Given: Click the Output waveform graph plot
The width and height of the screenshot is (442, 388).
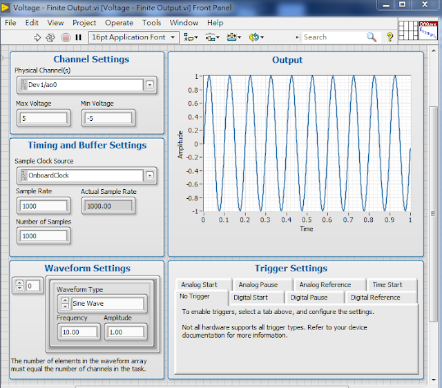Looking at the screenshot, I should tap(307, 143).
